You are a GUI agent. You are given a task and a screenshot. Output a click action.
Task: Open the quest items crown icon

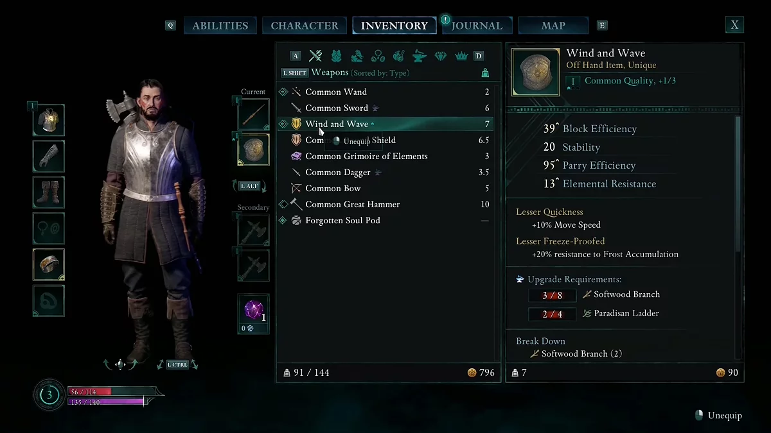tap(461, 56)
